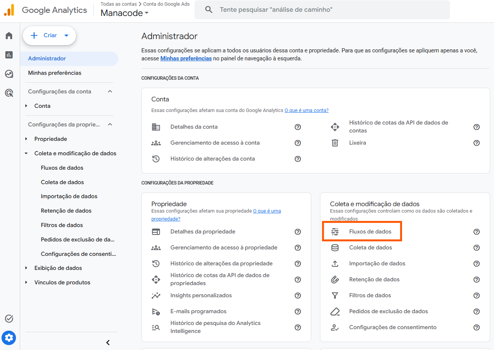Screen dimensions: 494x350
Task: Click the upload icon beside Importação de dados
Action: coord(335,263)
